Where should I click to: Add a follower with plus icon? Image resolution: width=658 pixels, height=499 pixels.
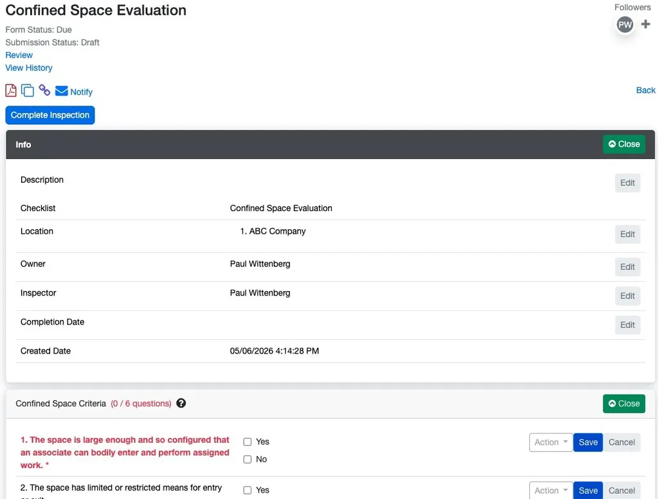coord(645,24)
